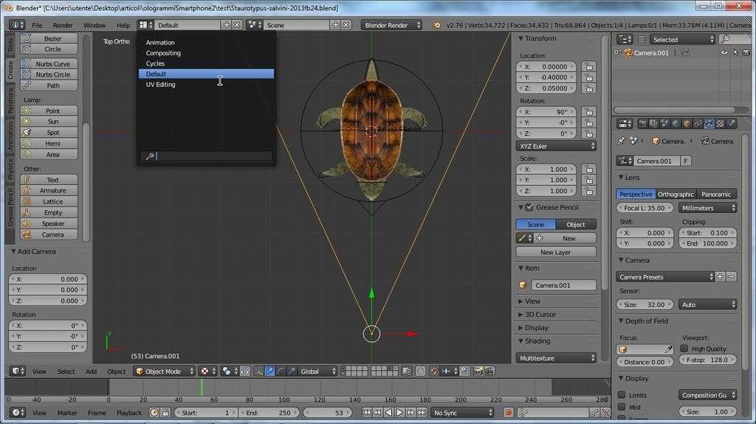756x424 pixels.
Task: Open the Render menu in the top bar
Action: pyautogui.click(x=63, y=25)
